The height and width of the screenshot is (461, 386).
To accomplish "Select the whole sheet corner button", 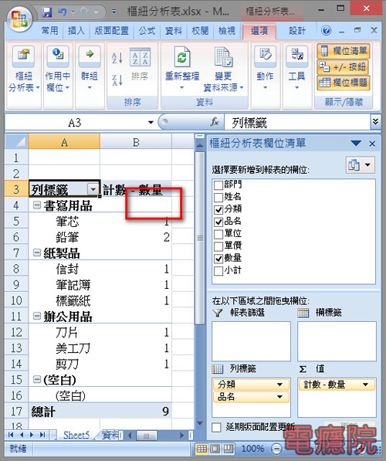I will coord(16,142).
